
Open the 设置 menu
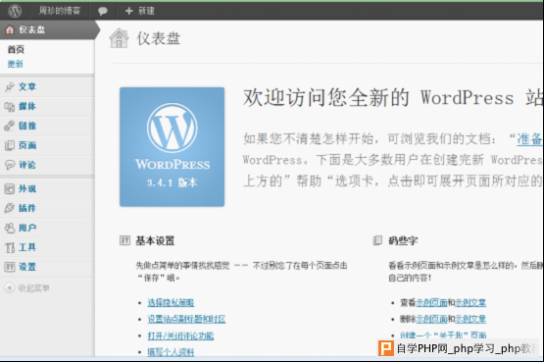pos(27,267)
